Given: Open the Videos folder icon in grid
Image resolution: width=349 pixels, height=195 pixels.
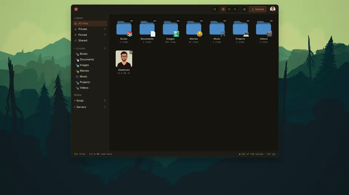Looking at the screenshot, I should click(x=264, y=28).
